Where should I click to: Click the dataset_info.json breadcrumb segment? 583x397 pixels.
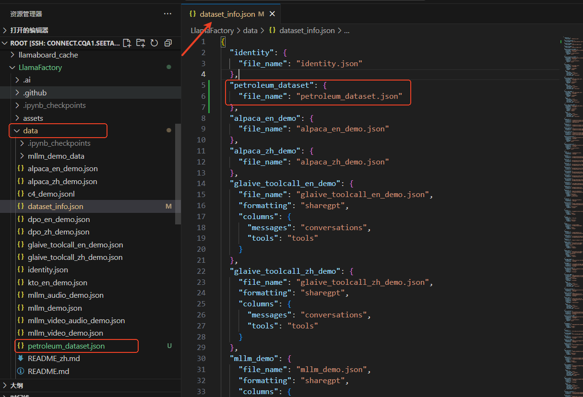pyautogui.click(x=307, y=31)
